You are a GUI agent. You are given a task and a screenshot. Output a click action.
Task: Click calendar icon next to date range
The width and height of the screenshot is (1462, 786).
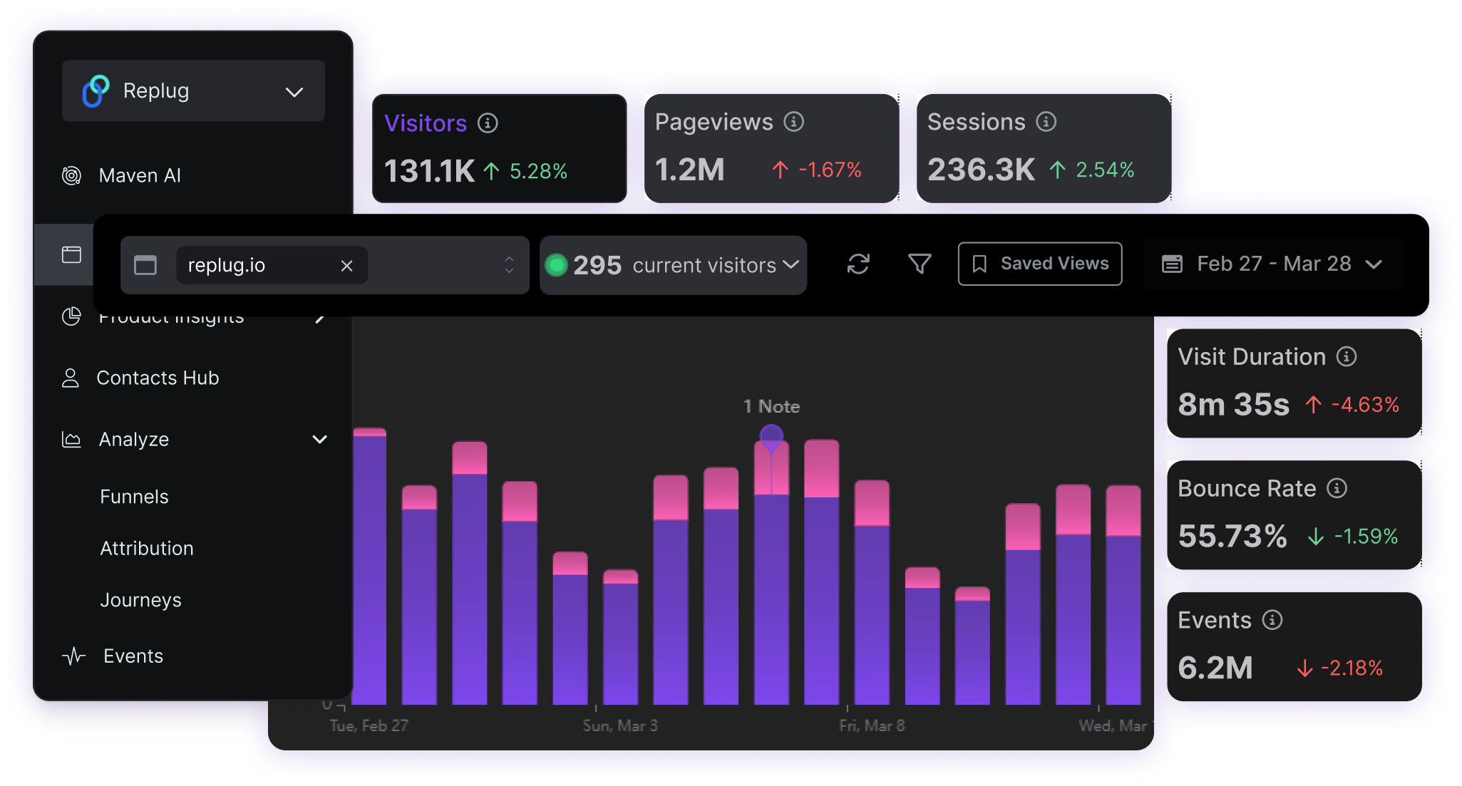pos(1172,264)
